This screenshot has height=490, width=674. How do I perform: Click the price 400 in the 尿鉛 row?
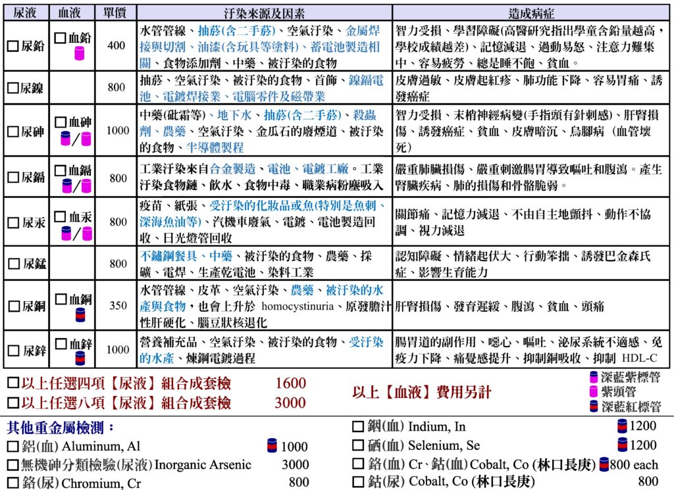tap(116, 45)
